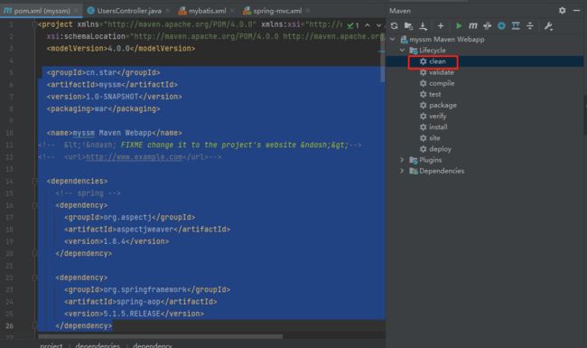Screen dimensions: 587x348
Task: Select the clean lifecycle goal
Action: (x=437, y=61)
